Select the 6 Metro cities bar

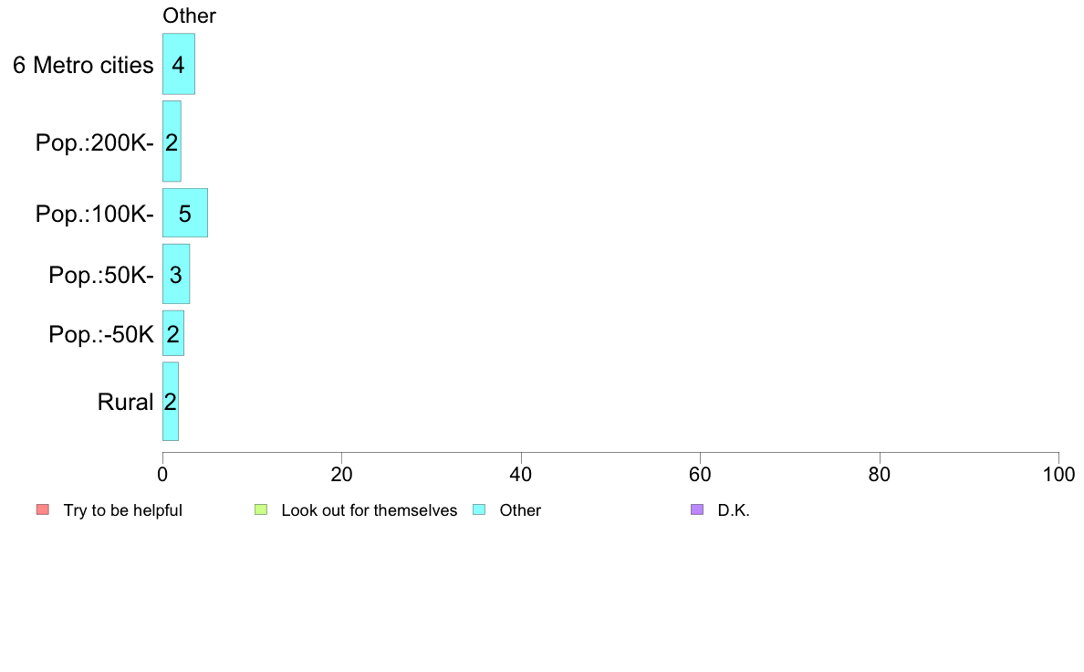click(178, 64)
